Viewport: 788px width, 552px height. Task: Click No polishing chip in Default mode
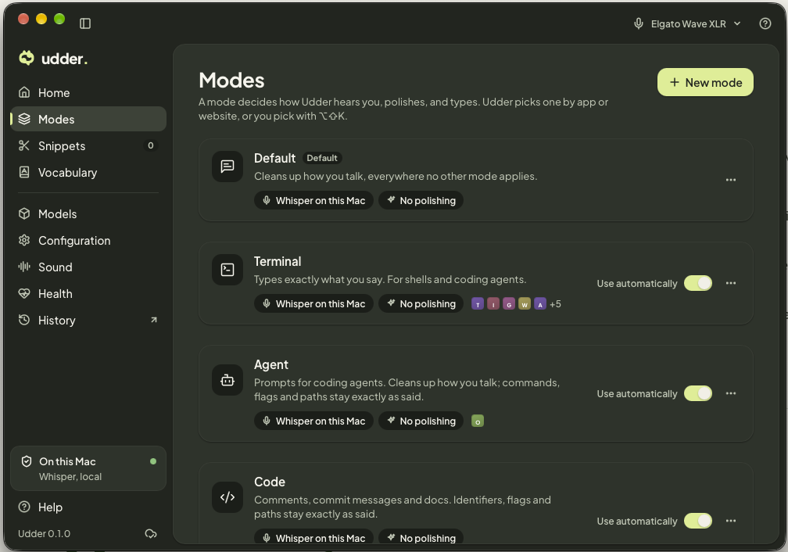pos(421,201)
